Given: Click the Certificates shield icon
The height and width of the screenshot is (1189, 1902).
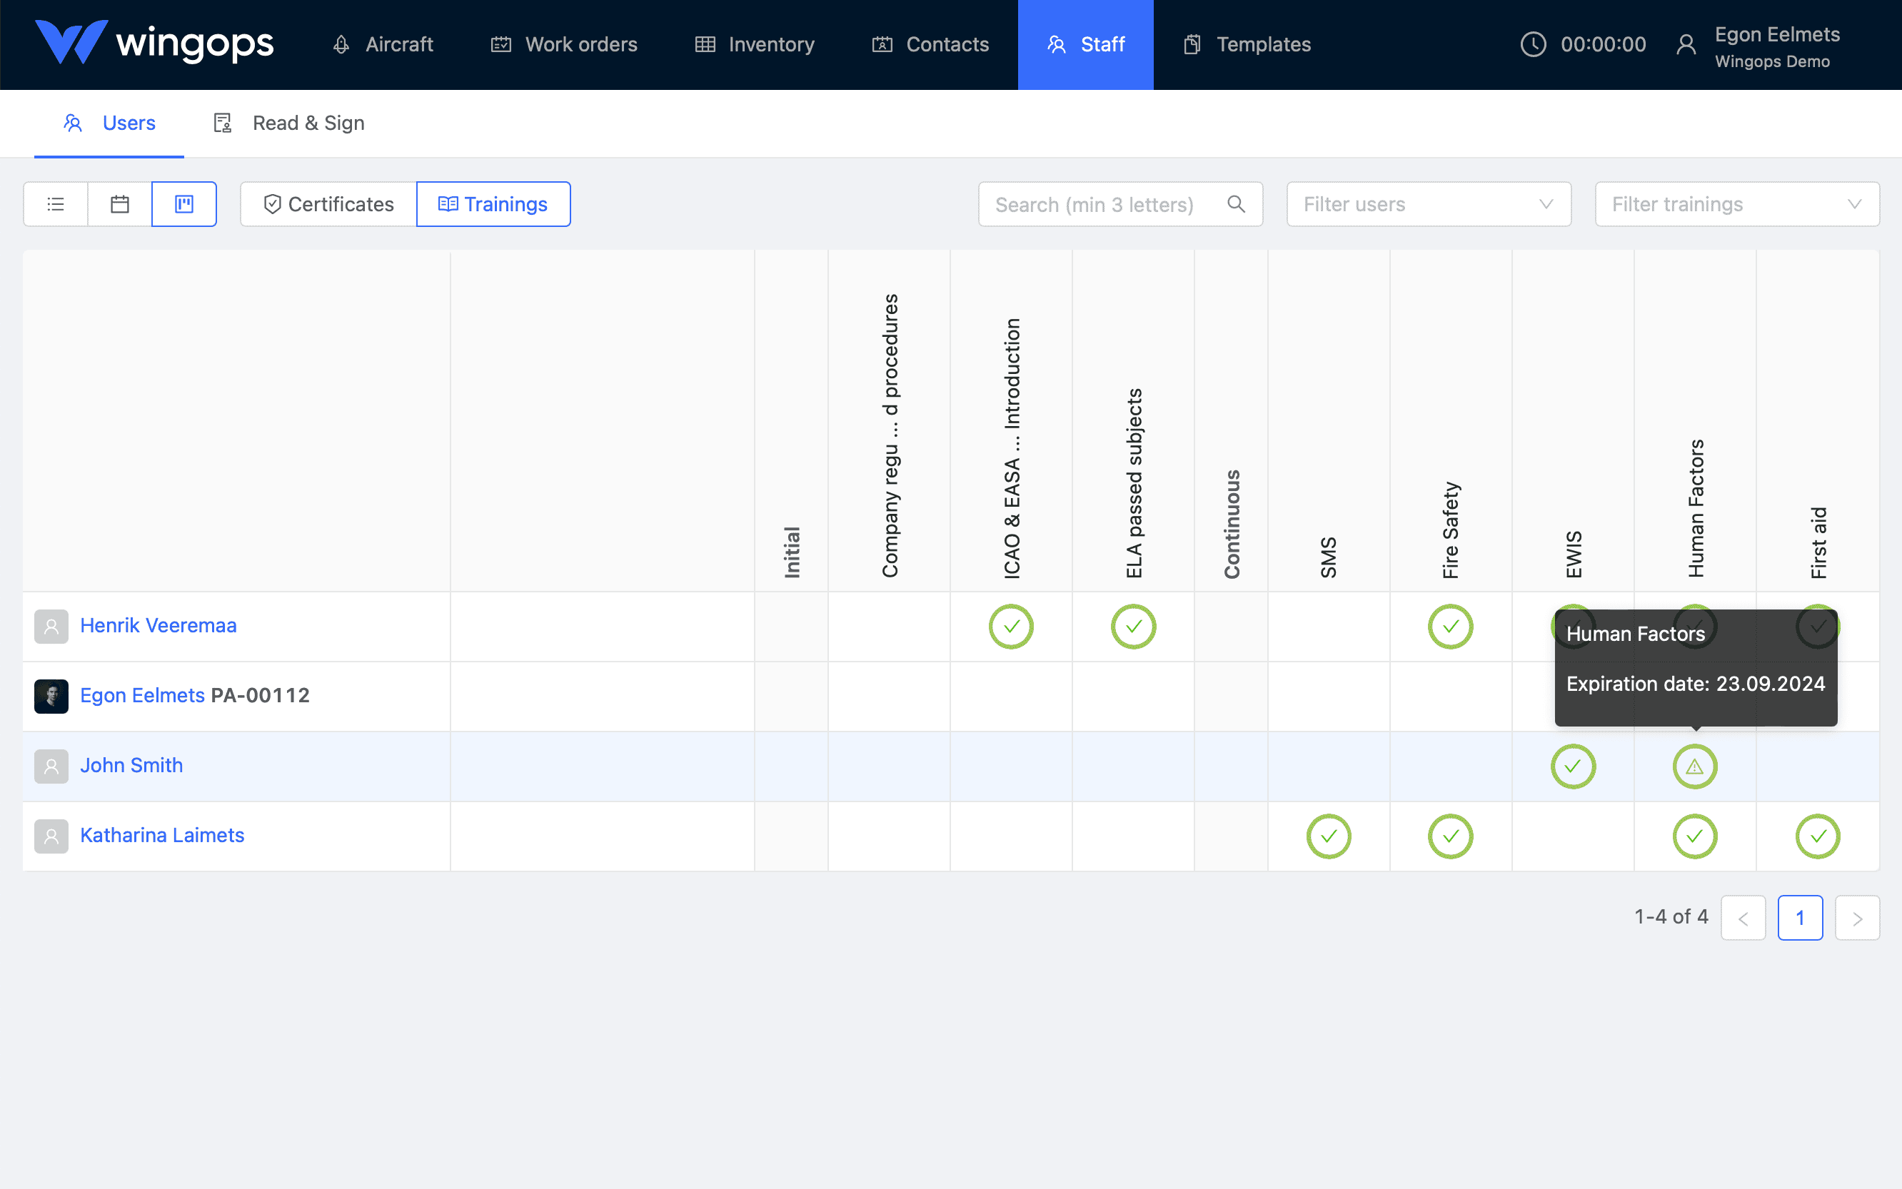Looking at the screenshot, I should 271,204.
